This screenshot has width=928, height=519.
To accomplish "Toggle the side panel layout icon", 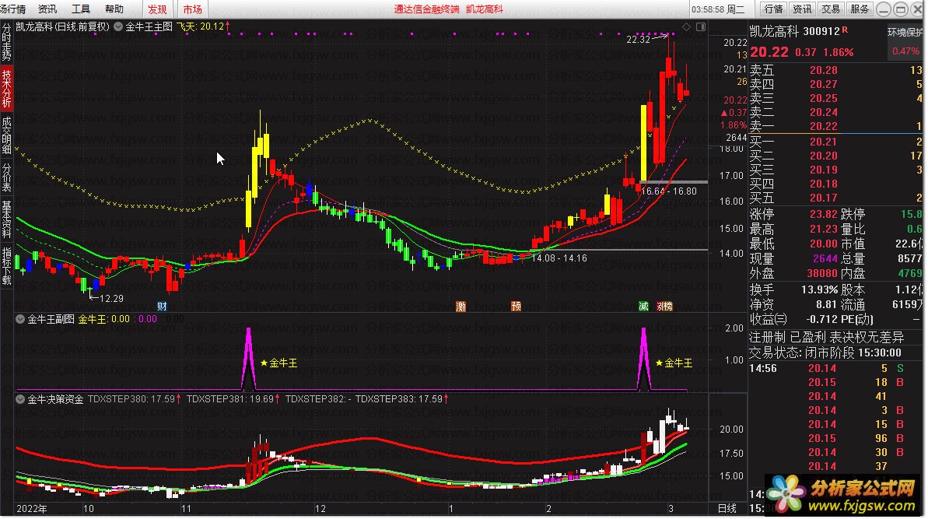I will click(701, 26).
